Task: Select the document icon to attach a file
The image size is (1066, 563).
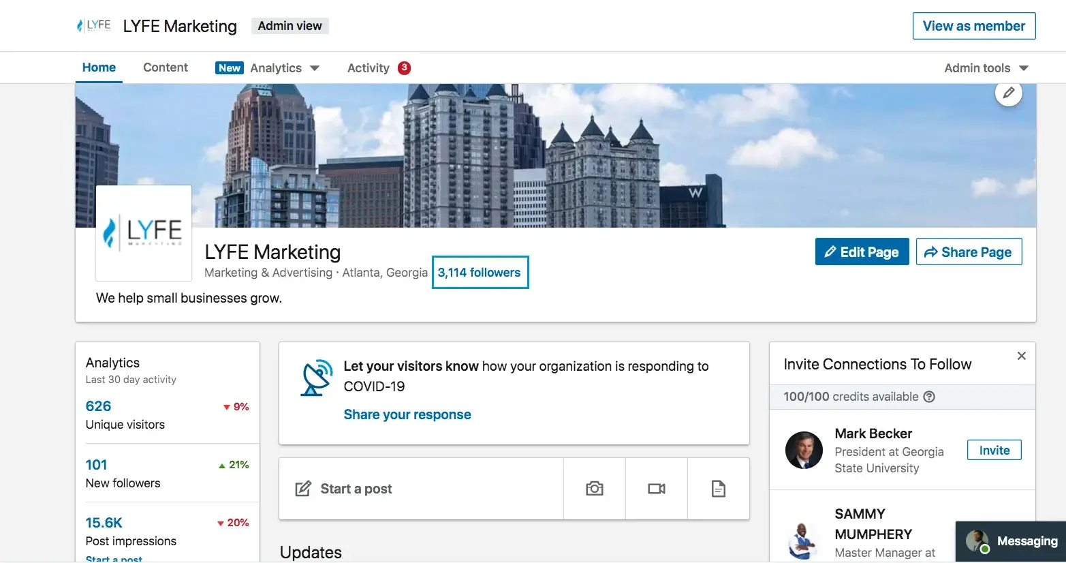Action: point(718,488)
